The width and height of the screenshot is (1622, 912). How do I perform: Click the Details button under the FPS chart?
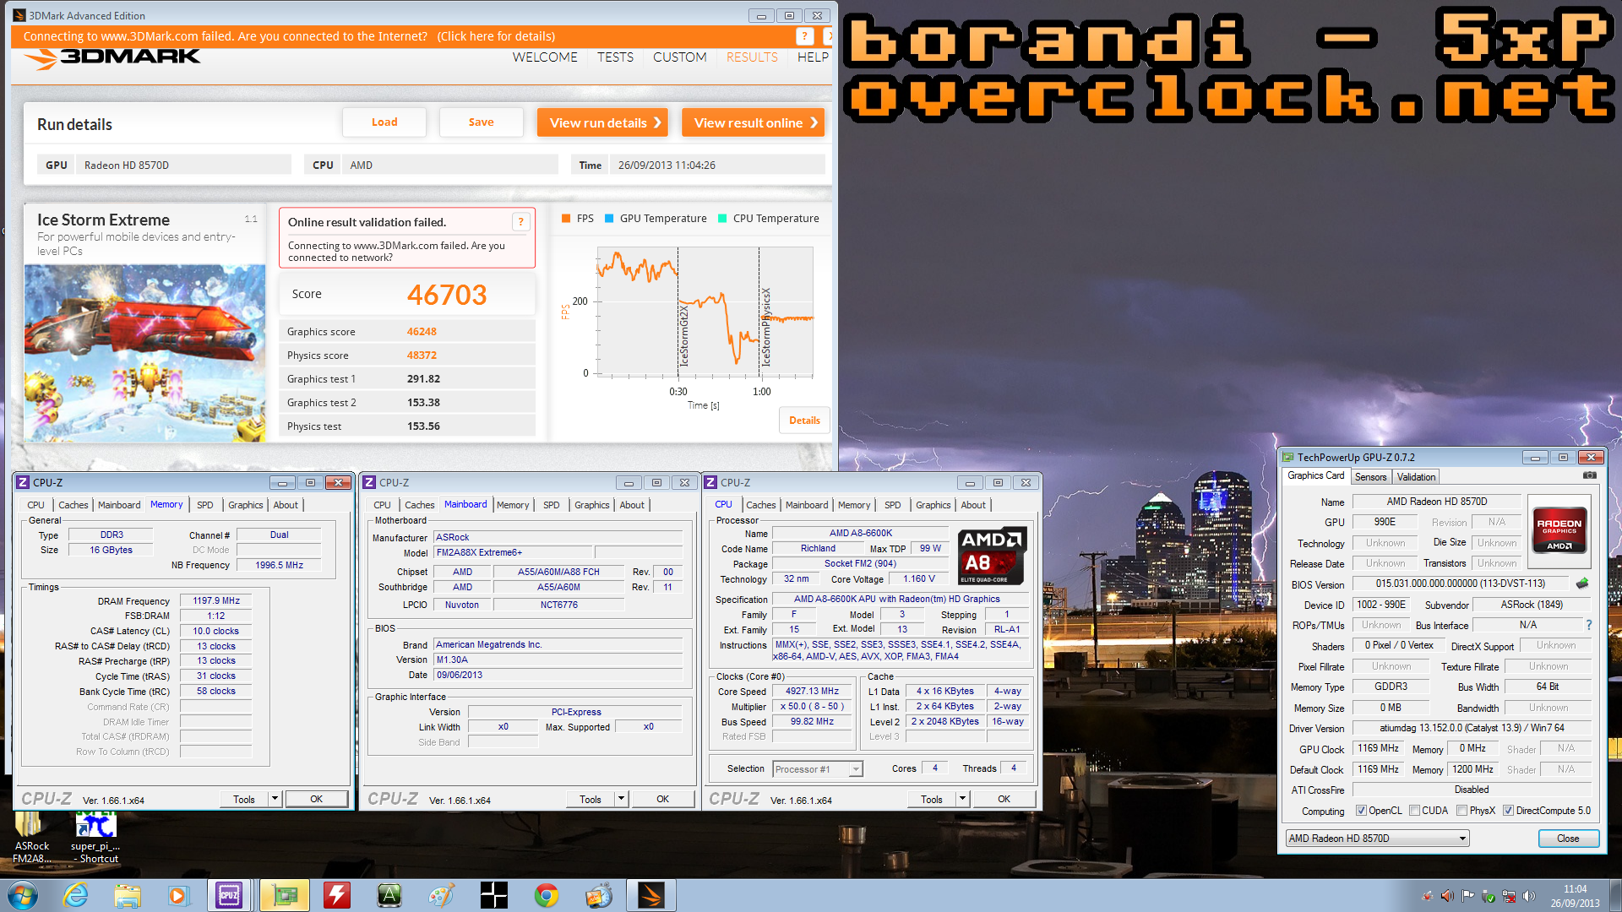pos(804,421)
